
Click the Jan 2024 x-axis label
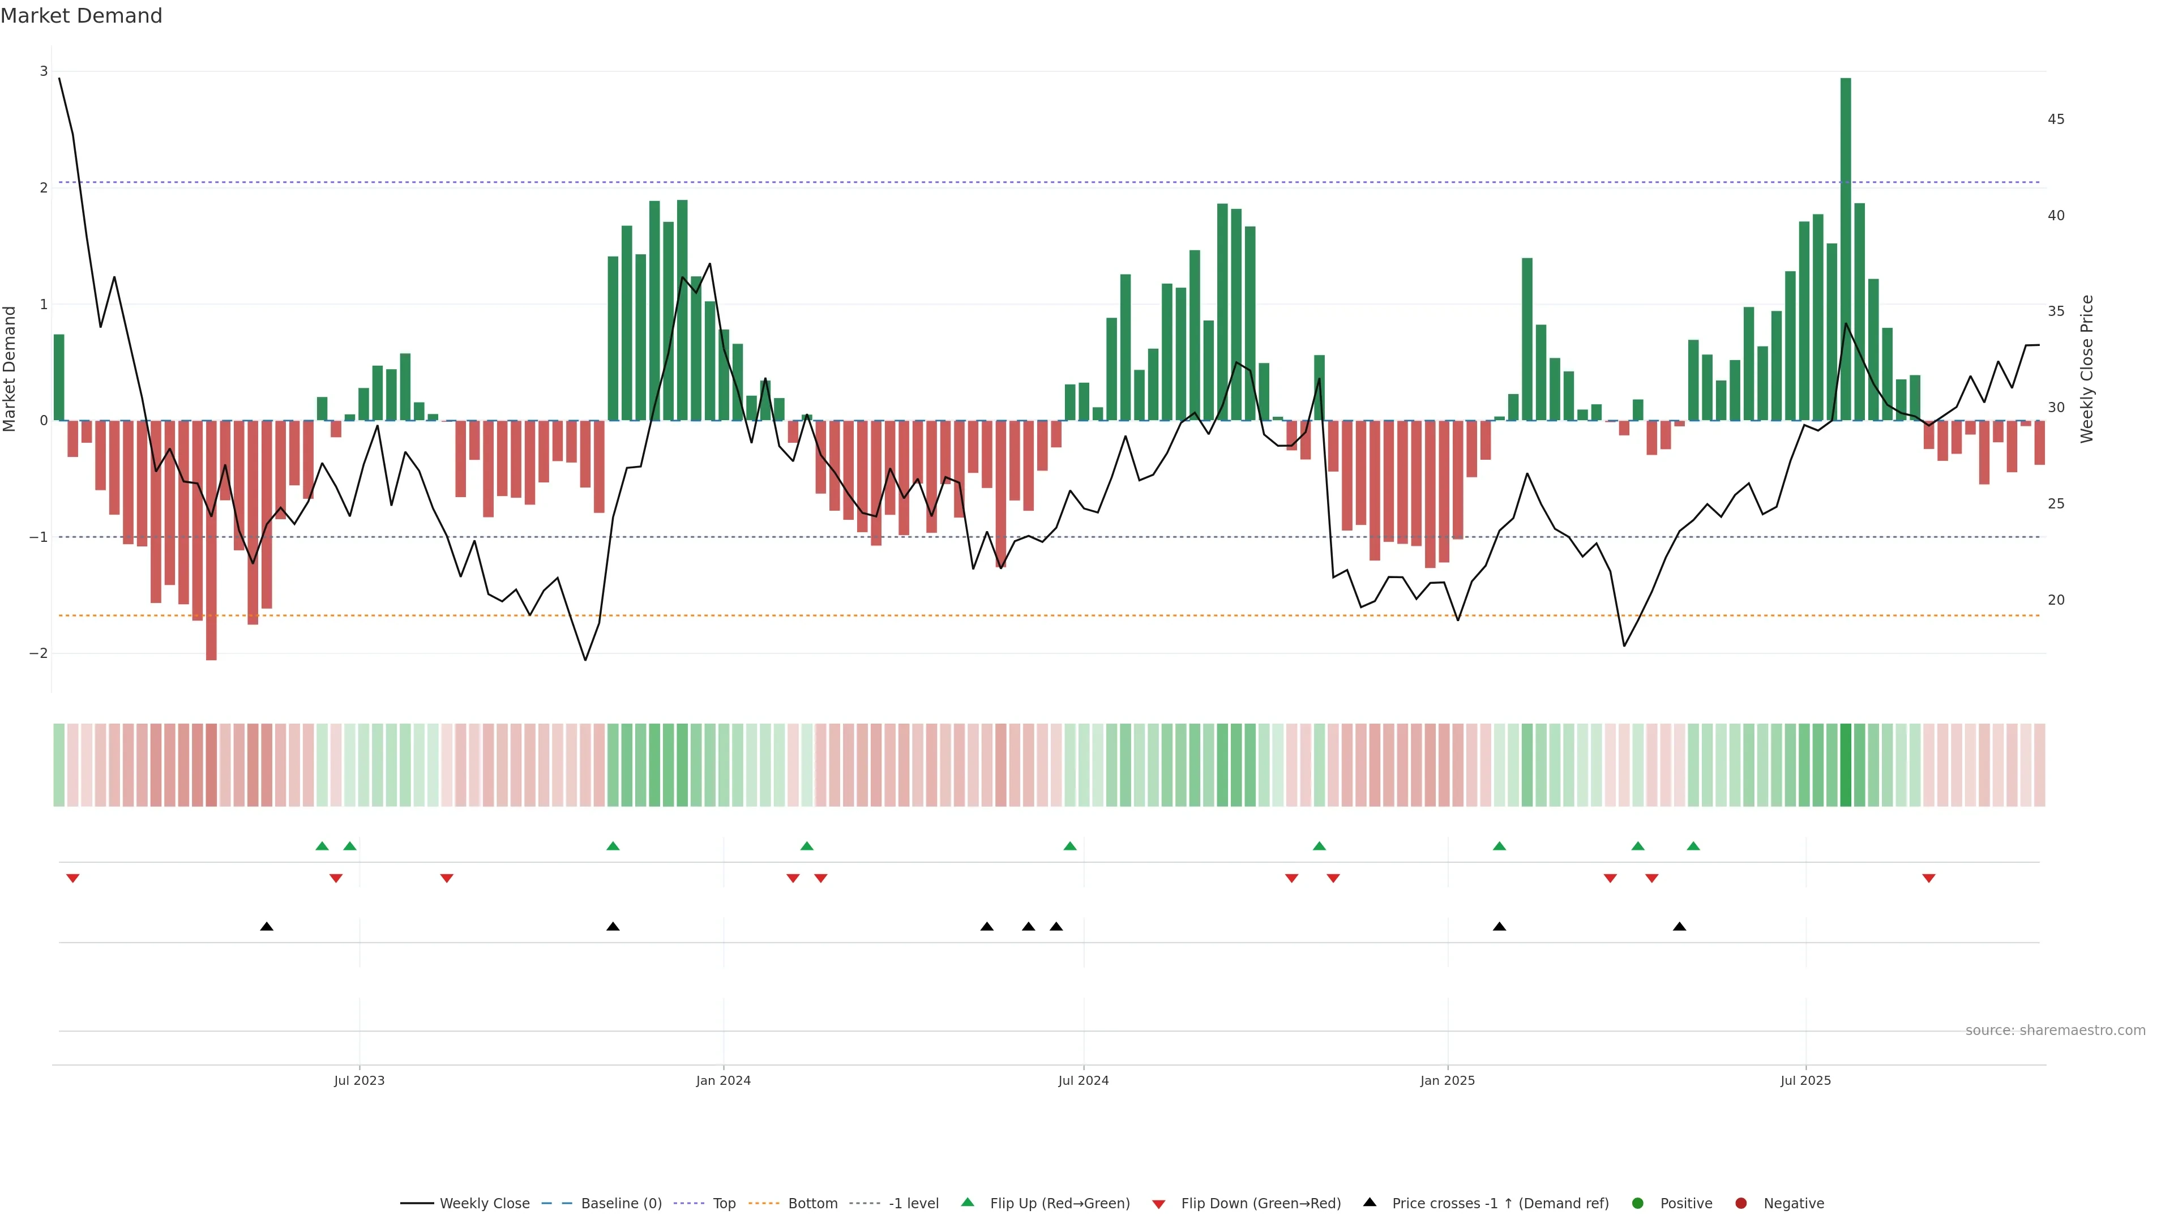(724, 1080)
